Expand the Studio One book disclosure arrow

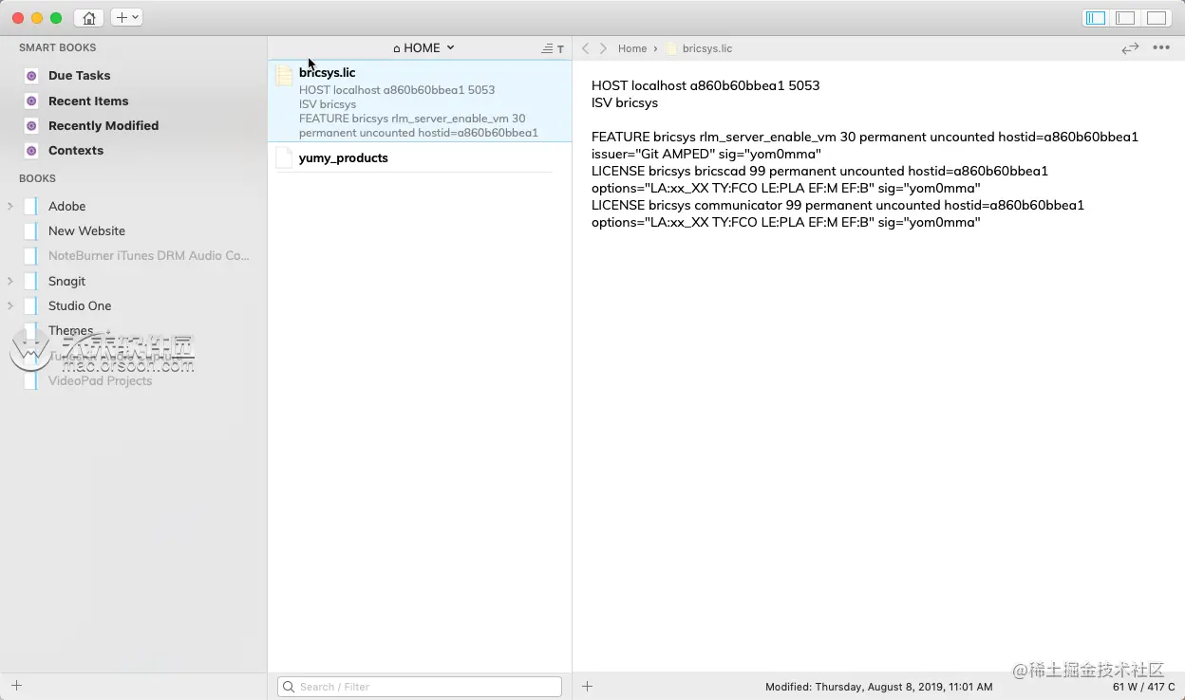[10, 305]
